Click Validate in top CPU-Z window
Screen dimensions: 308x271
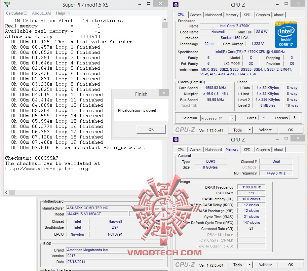[265, 130]
